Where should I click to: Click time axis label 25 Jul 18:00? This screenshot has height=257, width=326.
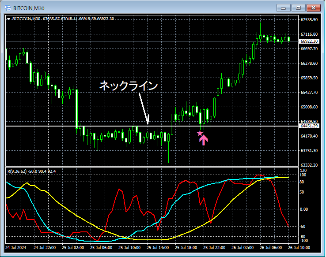pos(186,248)
